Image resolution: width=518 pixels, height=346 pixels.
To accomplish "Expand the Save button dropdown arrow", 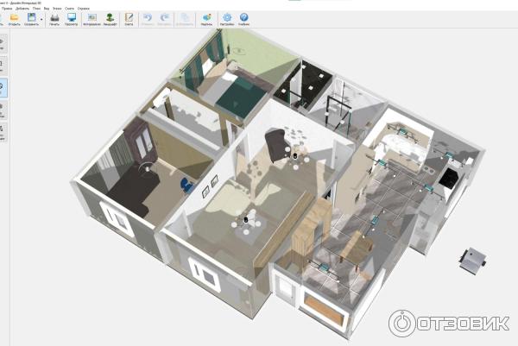I will [41, 20].
